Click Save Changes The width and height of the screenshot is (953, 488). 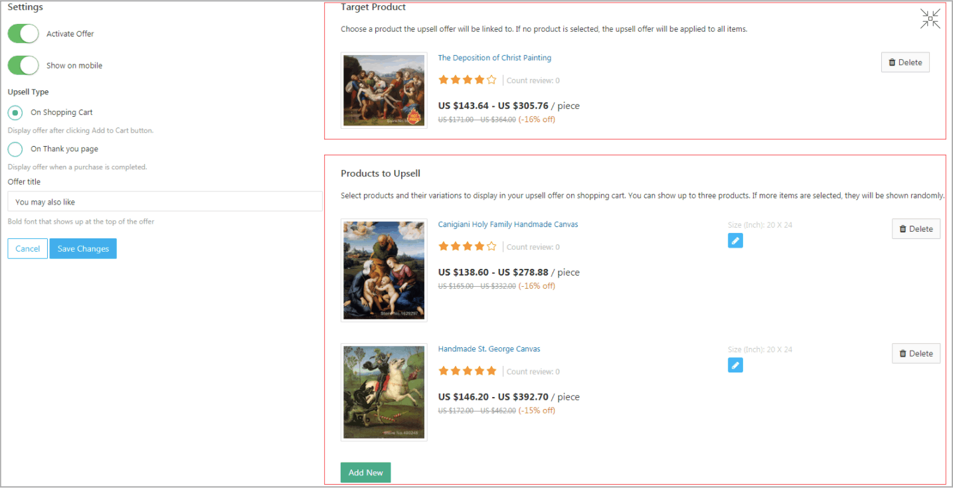pos(82,248)
